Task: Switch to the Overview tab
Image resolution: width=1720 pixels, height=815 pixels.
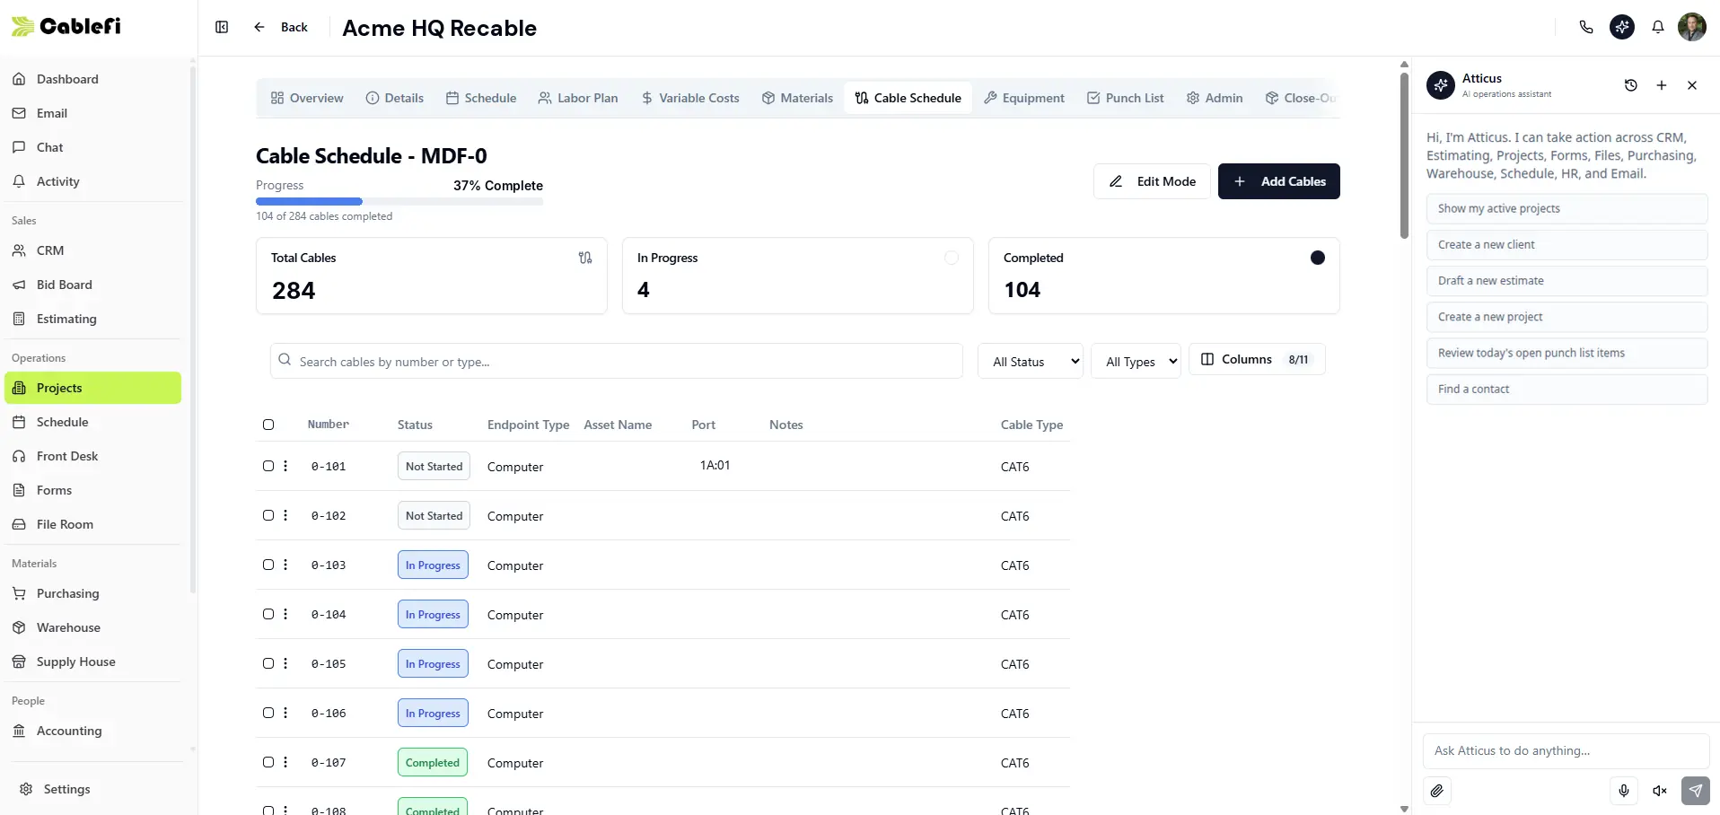Action: pos(307,98)
